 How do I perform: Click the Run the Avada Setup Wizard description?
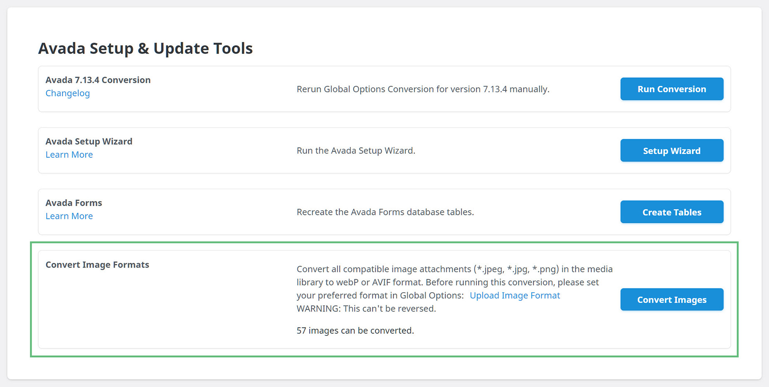pyautogui.click(x=355, y=150)
